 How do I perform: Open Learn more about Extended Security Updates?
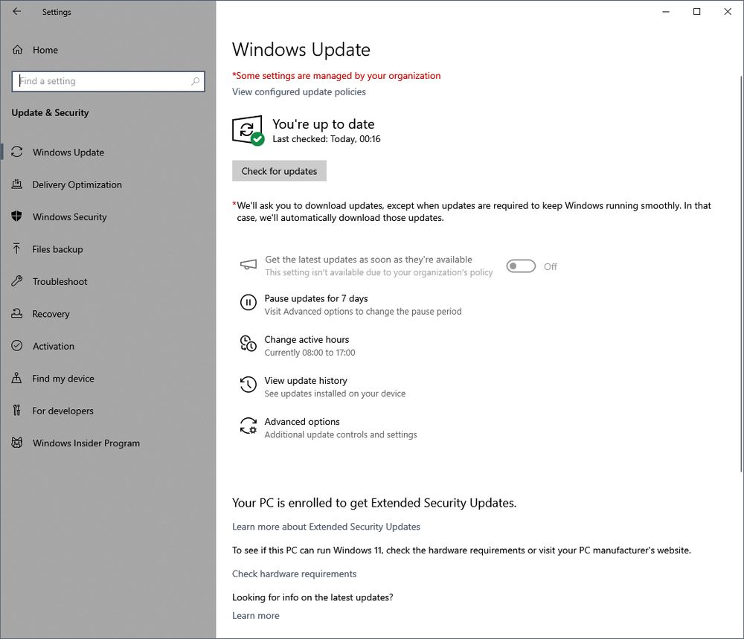pyautogui.click(x=326, y=527)
